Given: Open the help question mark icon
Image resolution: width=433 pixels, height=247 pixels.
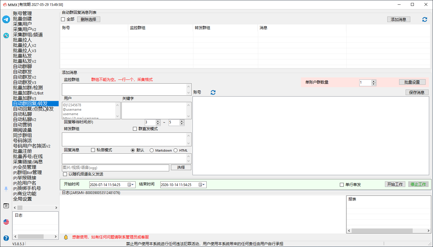Looking at the screenshot, I should point(6,238).
